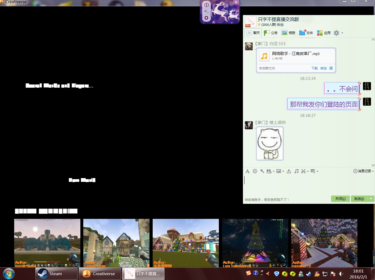Click avatar of 楼上很帅

249,125
